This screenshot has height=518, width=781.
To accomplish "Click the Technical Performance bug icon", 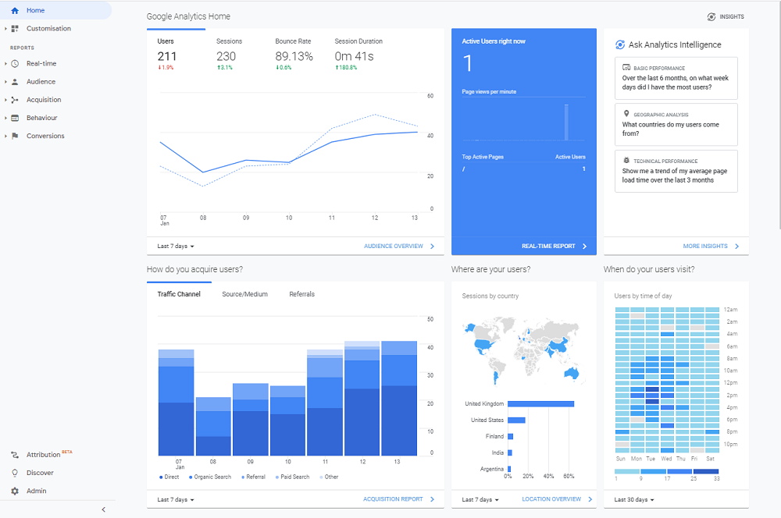I will [626, 160].
